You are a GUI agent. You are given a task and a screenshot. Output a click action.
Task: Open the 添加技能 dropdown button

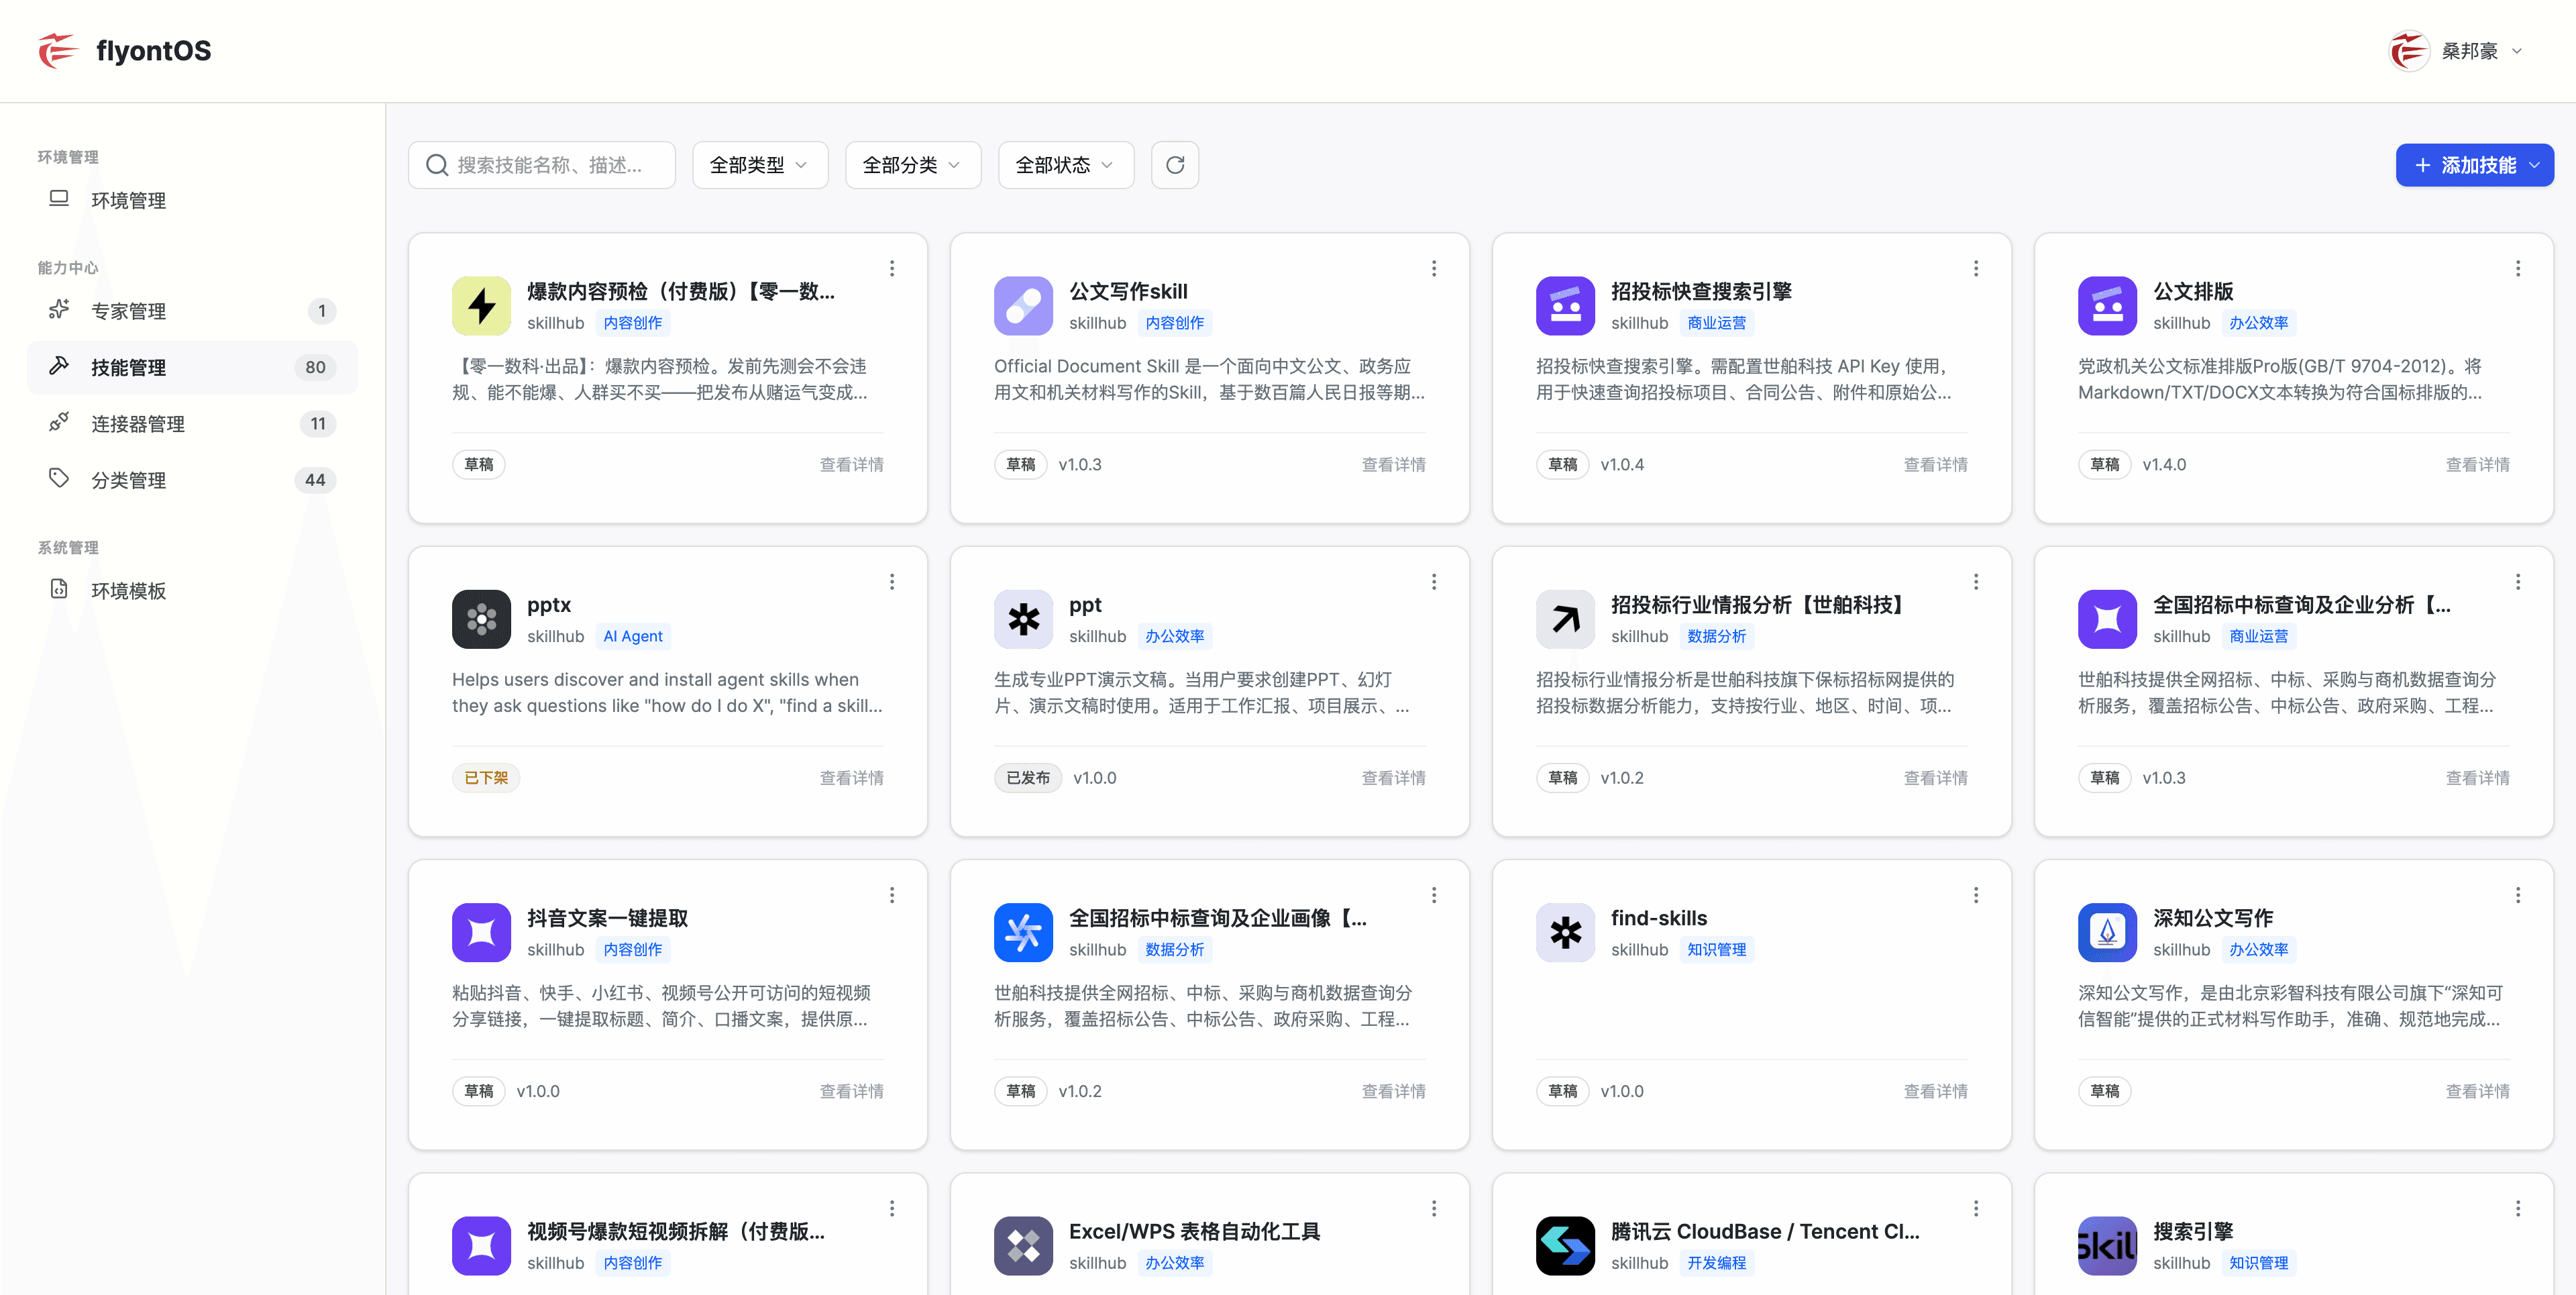coord(2474,165)
